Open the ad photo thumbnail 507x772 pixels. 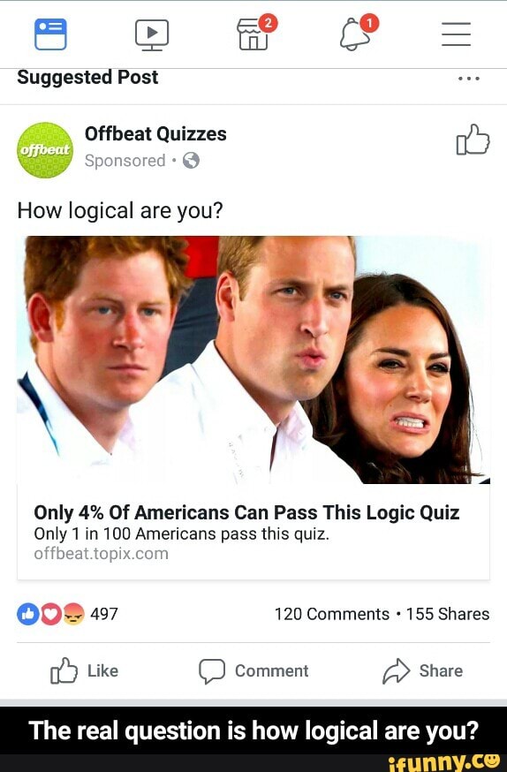[x=253, y=360]
